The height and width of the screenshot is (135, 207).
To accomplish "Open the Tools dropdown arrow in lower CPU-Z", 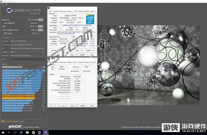I will [76, 106].
